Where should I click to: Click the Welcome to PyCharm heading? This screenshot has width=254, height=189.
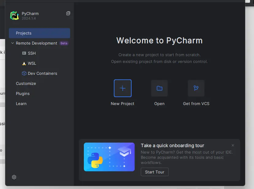159,40
